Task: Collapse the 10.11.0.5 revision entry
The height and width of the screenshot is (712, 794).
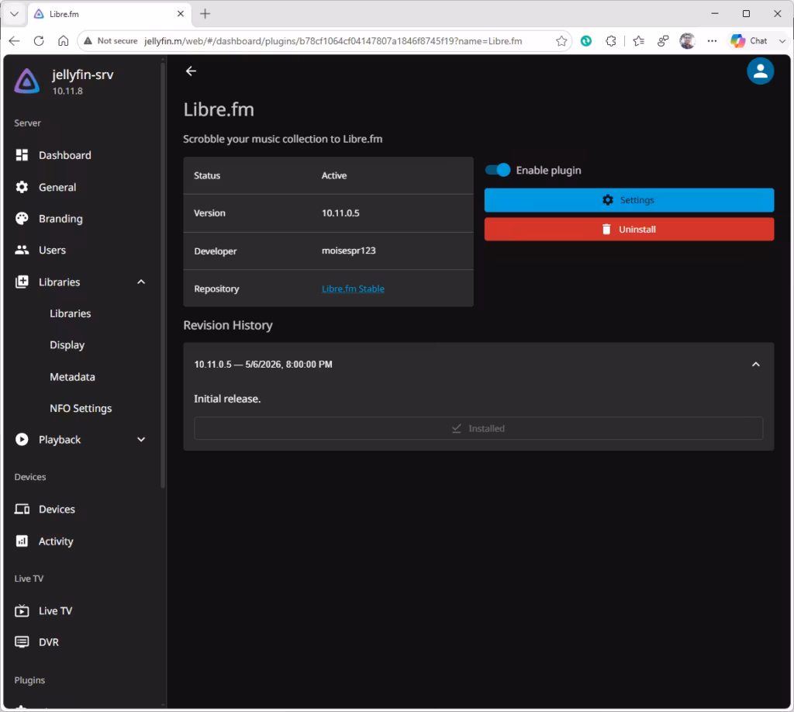Action: [x=755, y=365]
